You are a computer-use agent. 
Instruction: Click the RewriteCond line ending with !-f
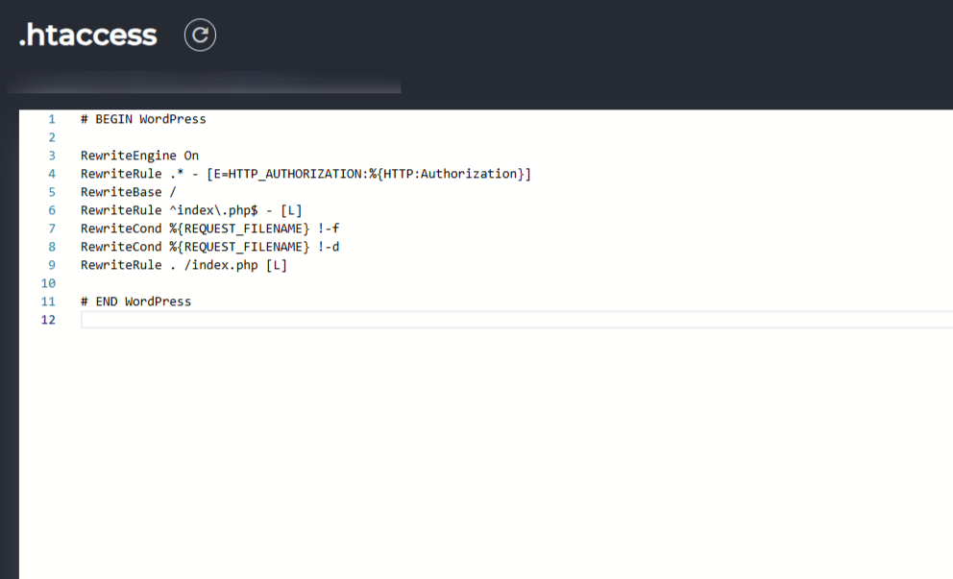point(209,229)
